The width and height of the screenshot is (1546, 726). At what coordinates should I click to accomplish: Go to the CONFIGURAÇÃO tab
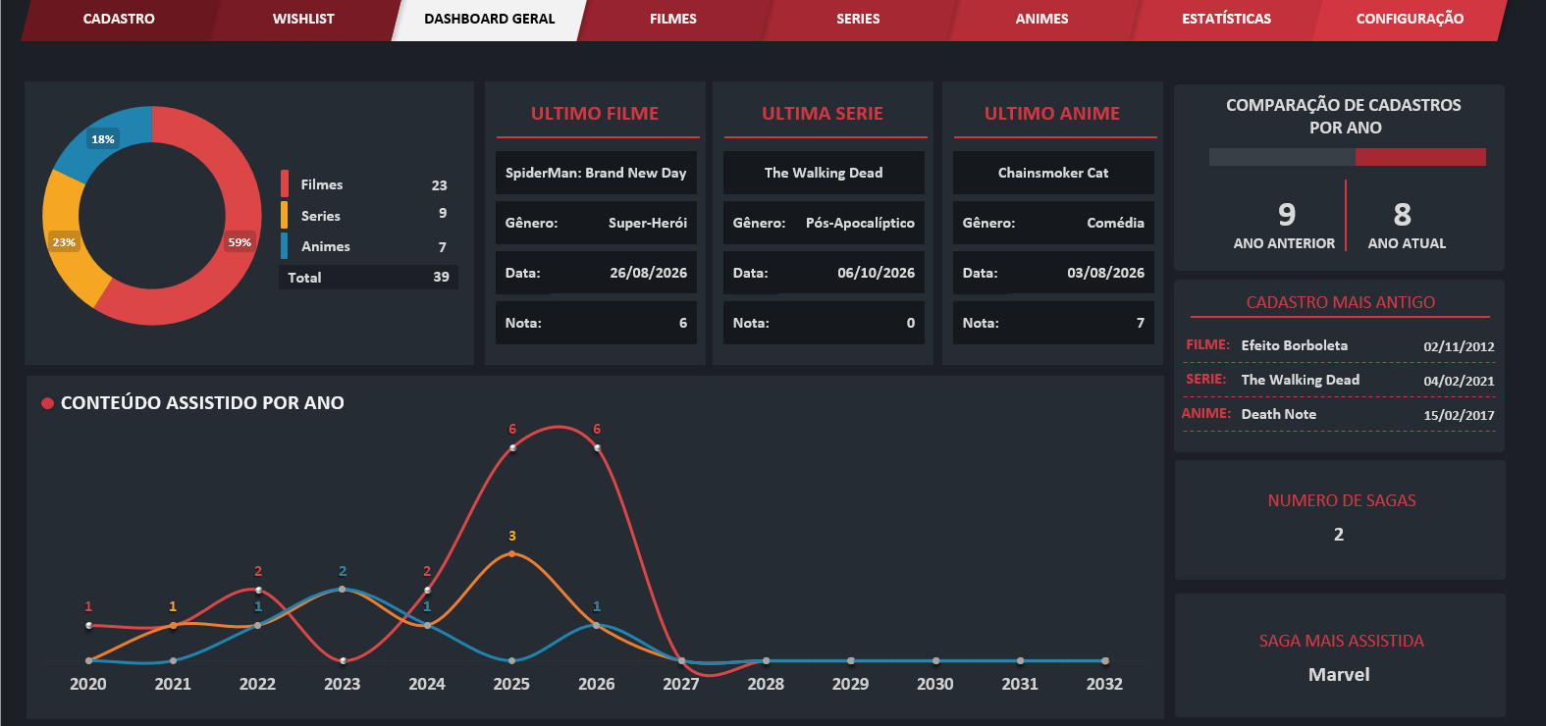(1410, 19)
